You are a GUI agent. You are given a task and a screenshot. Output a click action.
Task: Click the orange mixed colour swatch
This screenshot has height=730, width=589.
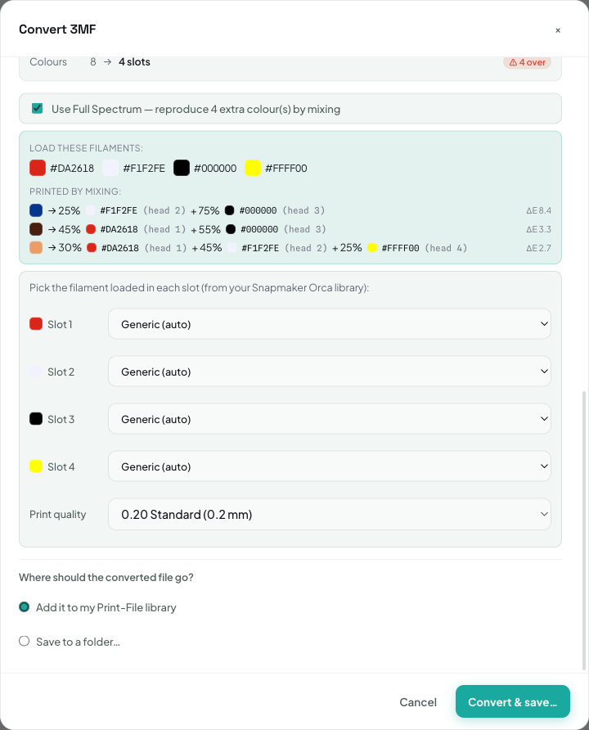[36, 248]
